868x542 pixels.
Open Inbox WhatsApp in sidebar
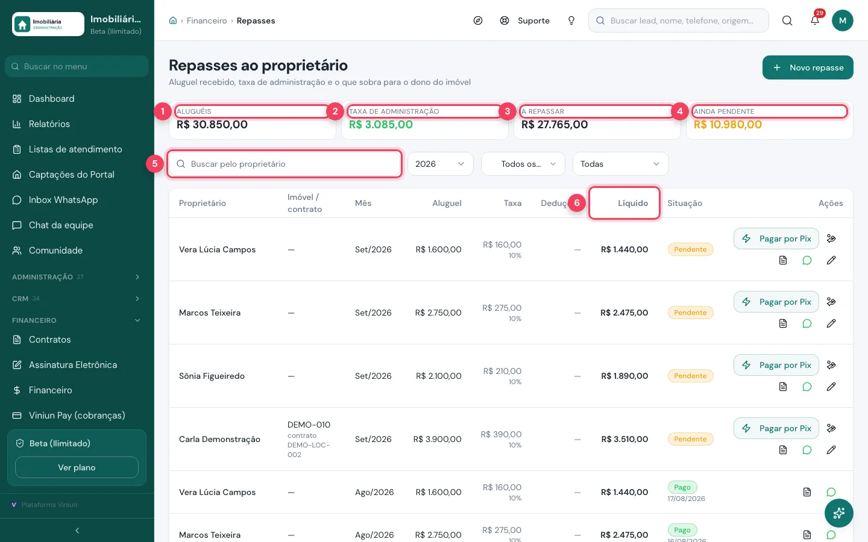[x=77, y=200]
